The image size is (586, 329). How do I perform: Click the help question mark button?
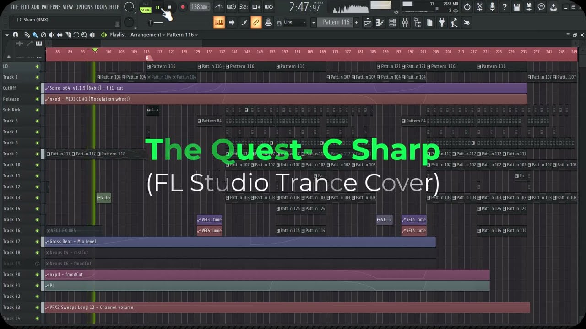click(505, 7)
